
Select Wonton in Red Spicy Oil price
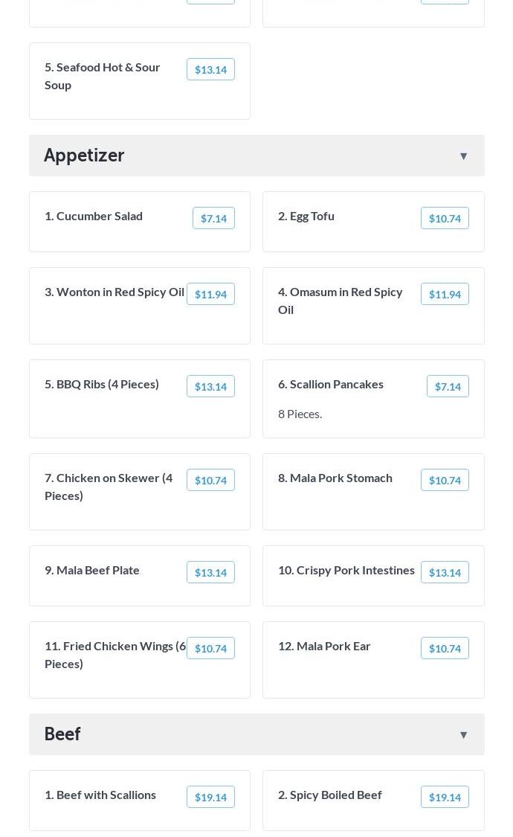(210, 294)
